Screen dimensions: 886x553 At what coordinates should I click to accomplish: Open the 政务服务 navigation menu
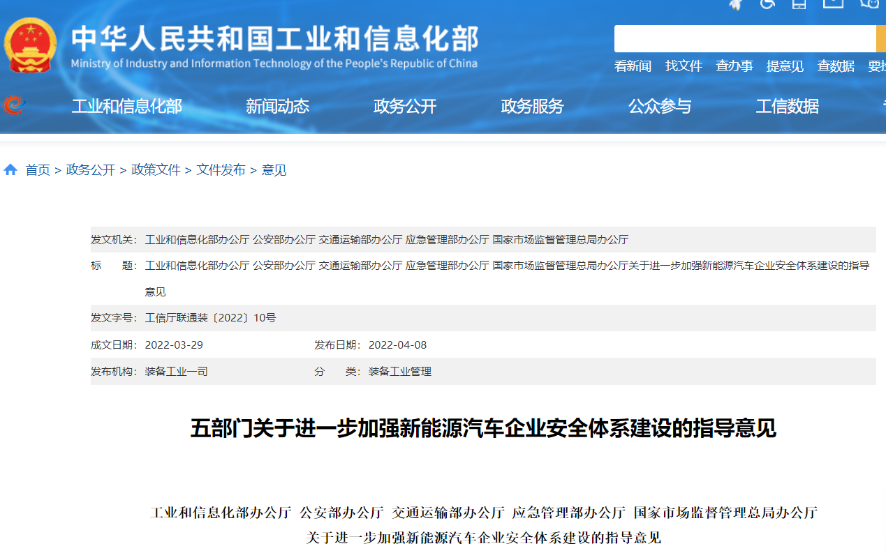[532, 107]
